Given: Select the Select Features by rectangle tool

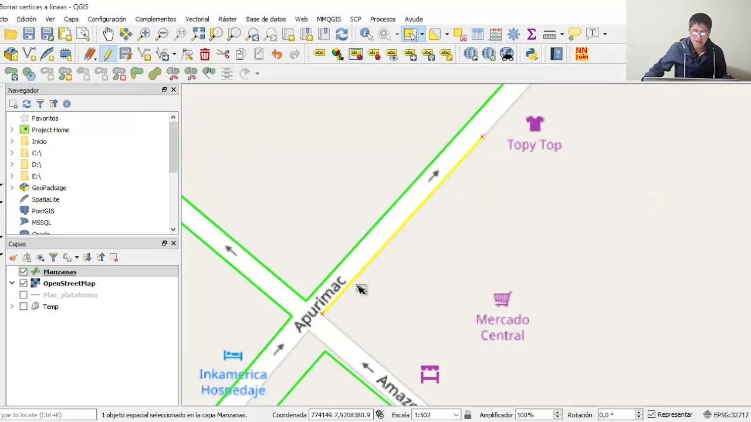Looking at the screenshot, I should [410, 34].
